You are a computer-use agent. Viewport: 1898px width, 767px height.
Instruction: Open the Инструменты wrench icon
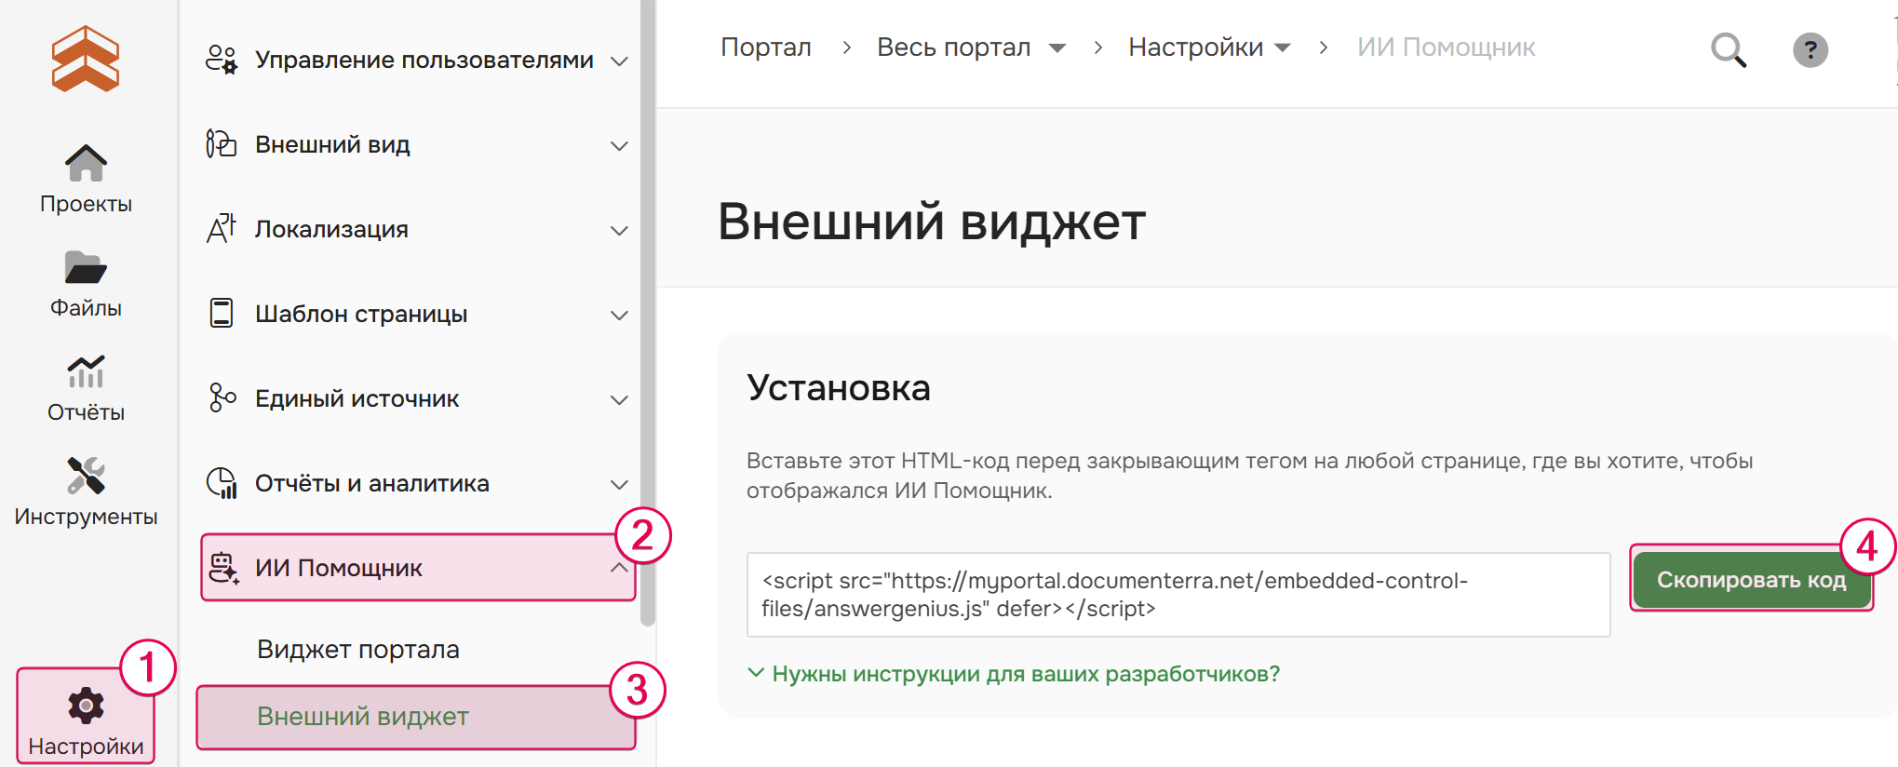coord(86,476)
